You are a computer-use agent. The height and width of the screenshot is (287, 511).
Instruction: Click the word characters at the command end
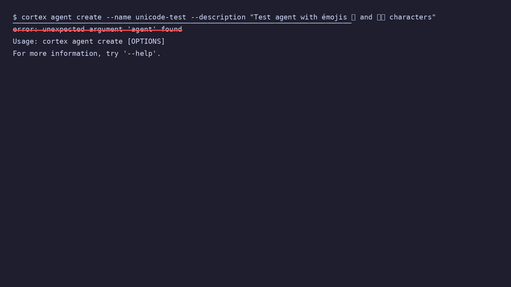[x=410, y=17]
